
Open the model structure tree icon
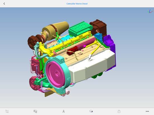click(x=7, y=111)
